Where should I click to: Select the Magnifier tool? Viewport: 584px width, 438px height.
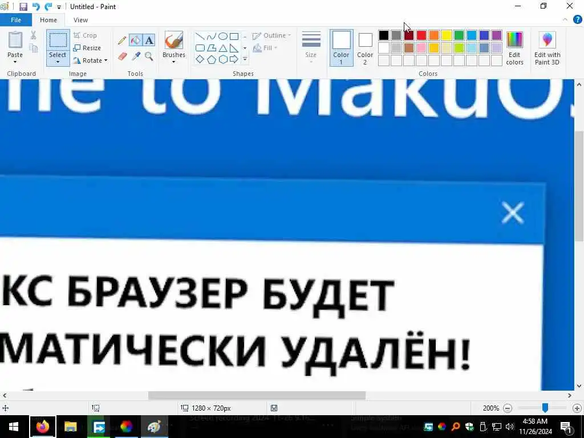[149, 56]
